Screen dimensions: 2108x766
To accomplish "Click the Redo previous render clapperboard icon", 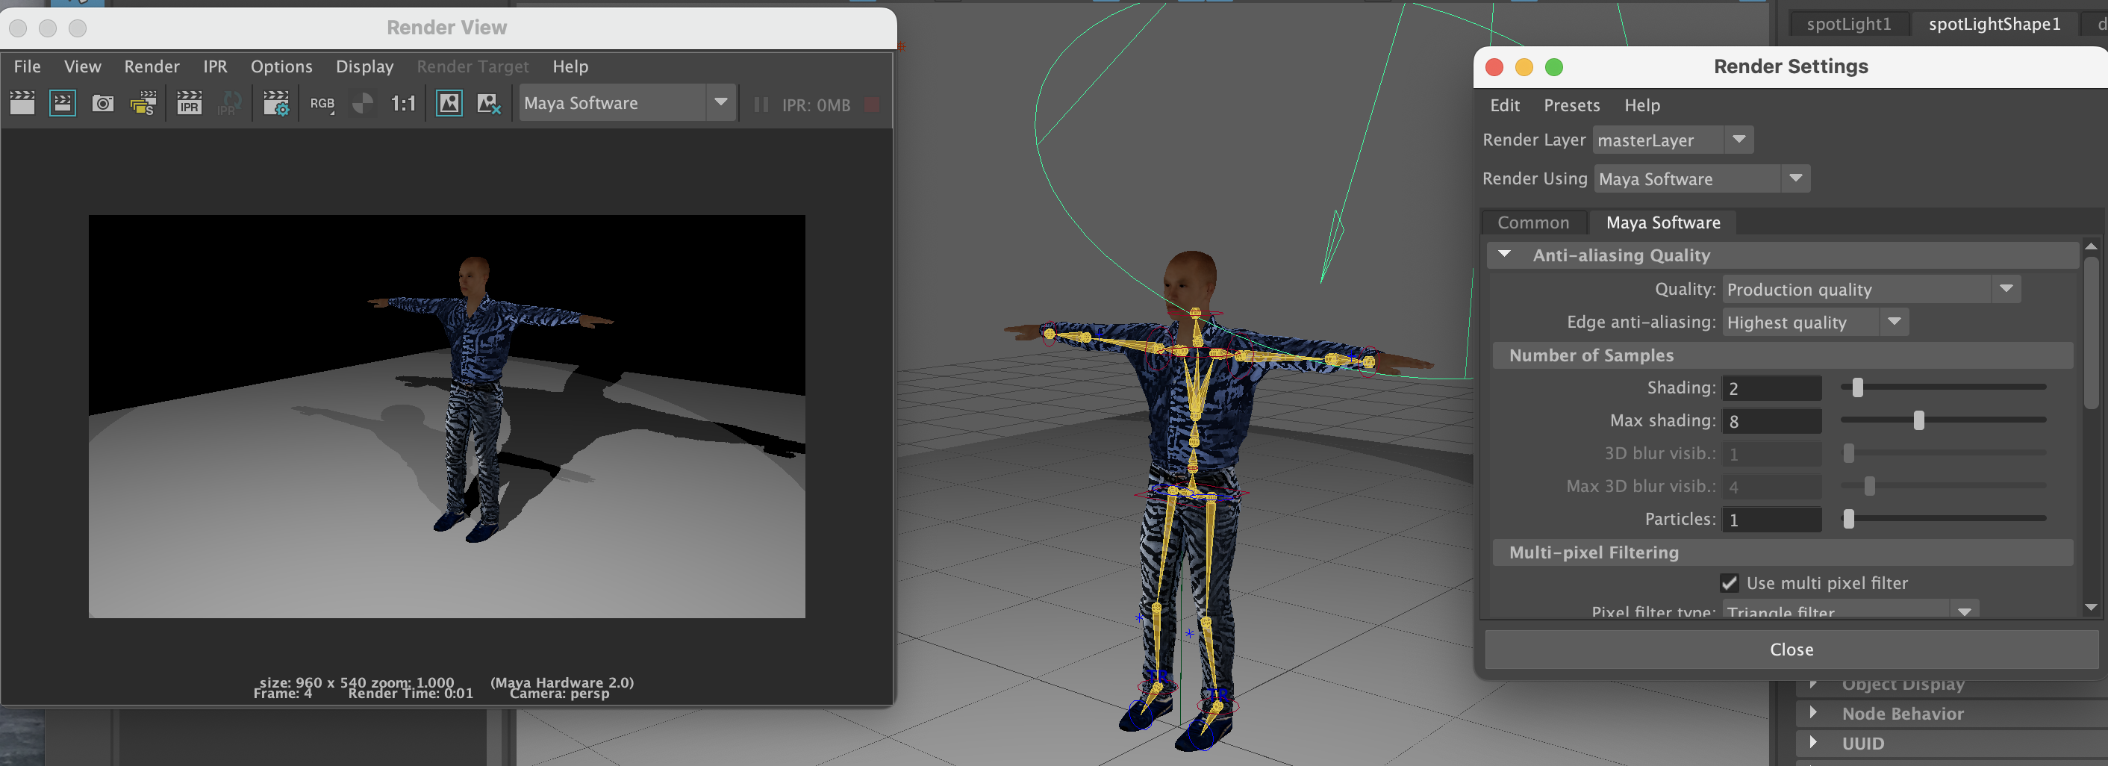I will coord(22,103).
